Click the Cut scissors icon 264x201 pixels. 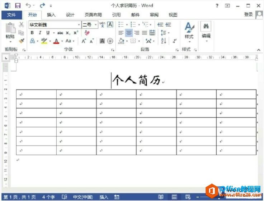pyautogui.click(x=22, y=24)
